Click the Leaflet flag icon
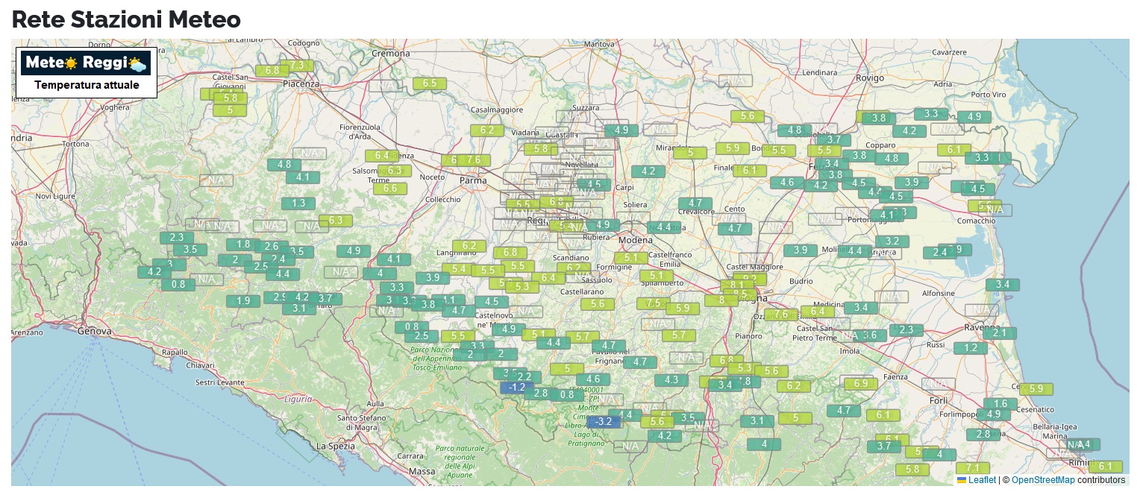The width and height of the screenshot is (1140, 492). (x=962, y=480)
